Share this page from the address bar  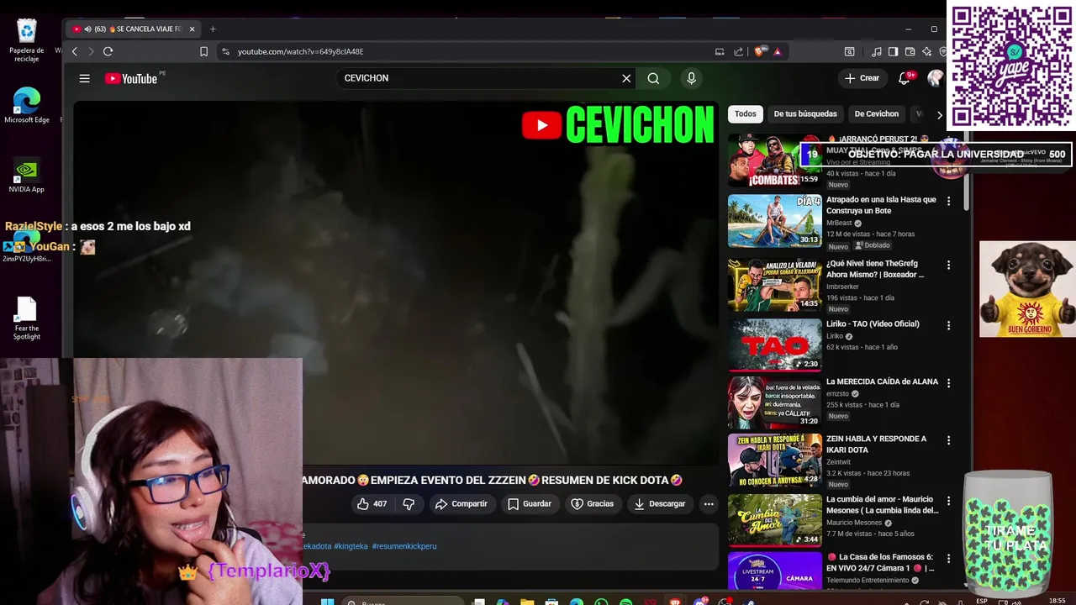739,51
